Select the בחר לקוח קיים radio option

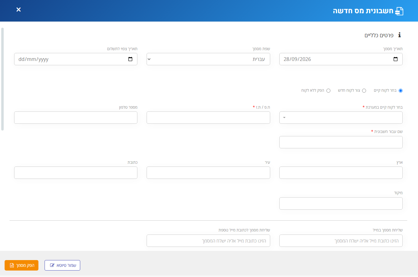click(x=400, y=90)
